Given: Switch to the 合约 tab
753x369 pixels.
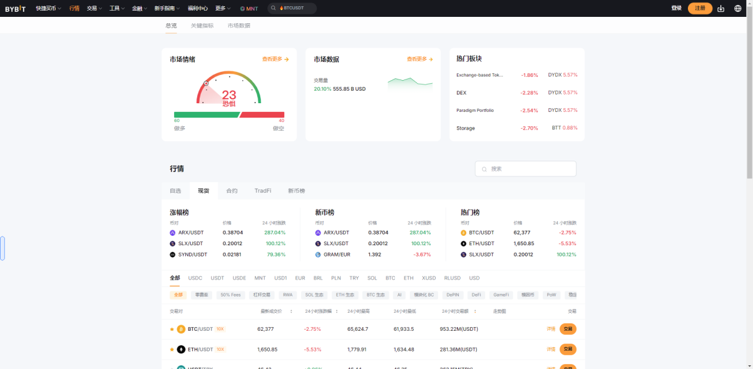Looking at the screenshot, I should (x=232, y=191).
